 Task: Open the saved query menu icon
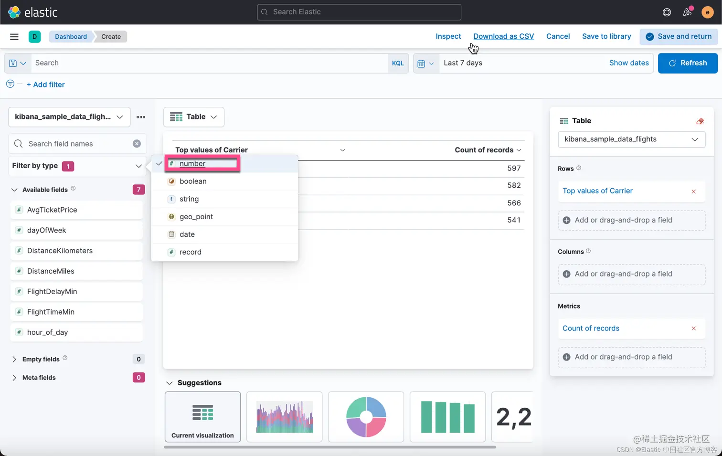click(18, 63)
